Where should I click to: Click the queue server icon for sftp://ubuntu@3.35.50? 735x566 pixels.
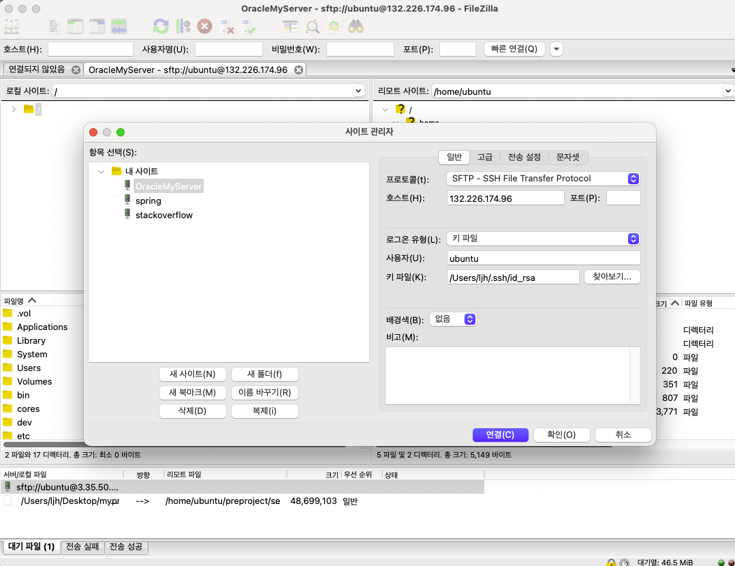pos(7,487)
